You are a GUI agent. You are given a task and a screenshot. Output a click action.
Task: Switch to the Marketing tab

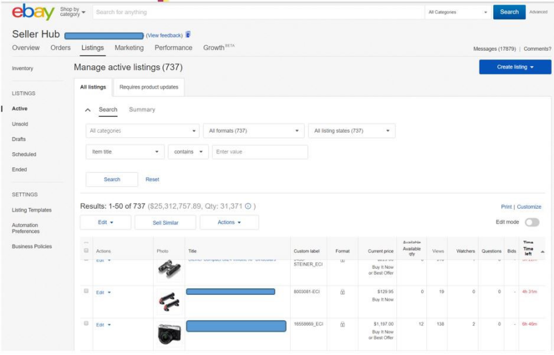(x=129, y=48)
